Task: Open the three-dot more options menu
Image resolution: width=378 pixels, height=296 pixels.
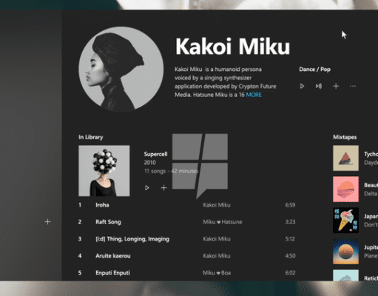Action: (x=353, y=86)
